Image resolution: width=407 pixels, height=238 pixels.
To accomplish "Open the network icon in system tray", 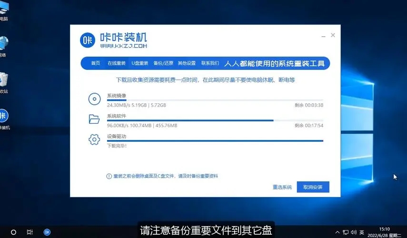I will tap(346, 232).
